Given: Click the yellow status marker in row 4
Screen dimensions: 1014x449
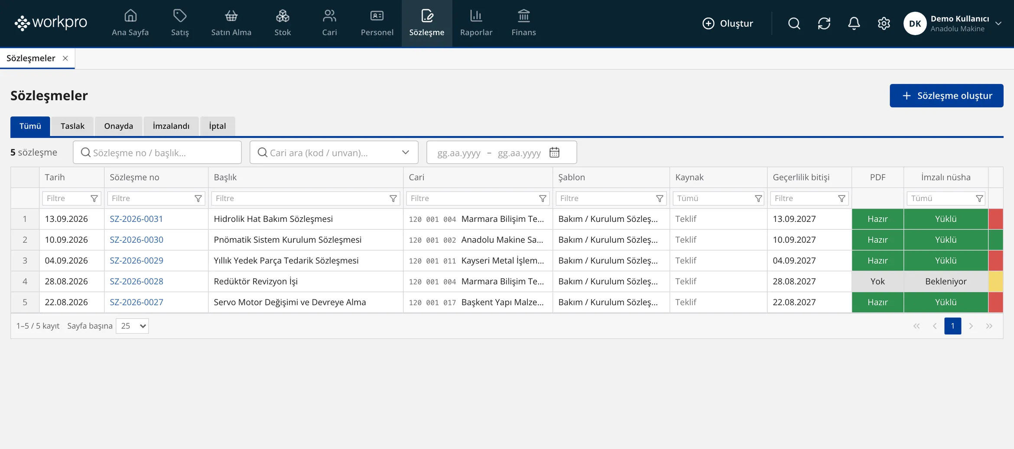Looking at the screenshot, I should coord(996,281).
